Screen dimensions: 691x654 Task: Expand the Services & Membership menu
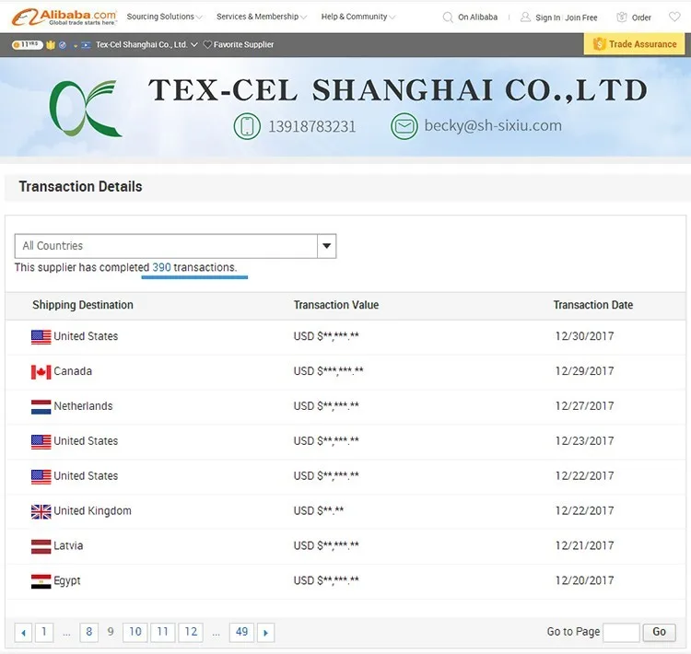pos(262,17)
